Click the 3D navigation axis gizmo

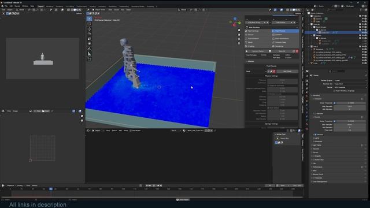[x=235, y=22]
